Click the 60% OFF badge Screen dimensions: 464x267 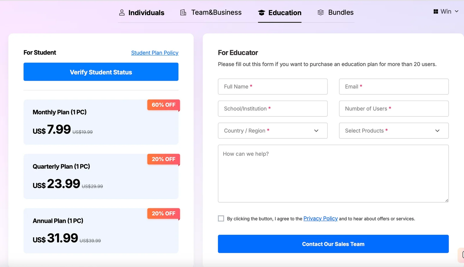(164, 105)
